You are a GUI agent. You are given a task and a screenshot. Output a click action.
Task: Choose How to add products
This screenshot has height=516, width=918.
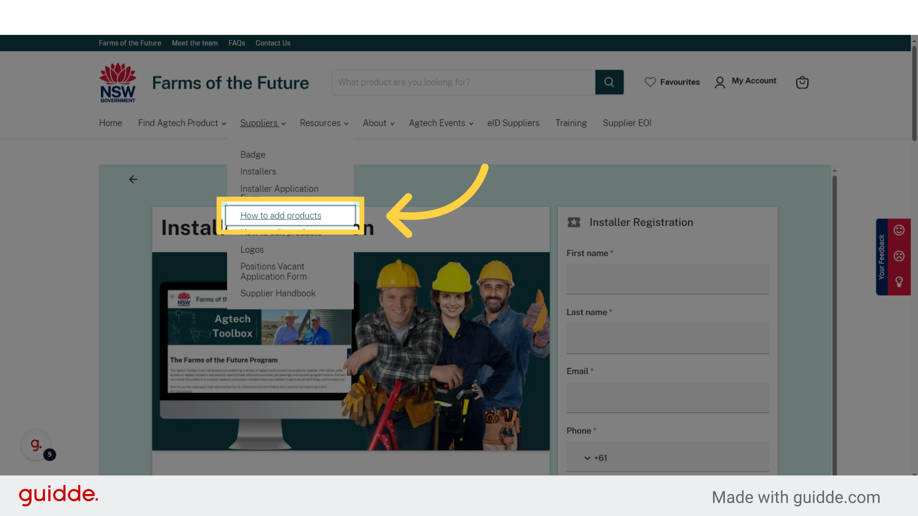[281, 215]
